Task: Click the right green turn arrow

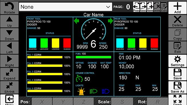Action: [x=110, y=21]
